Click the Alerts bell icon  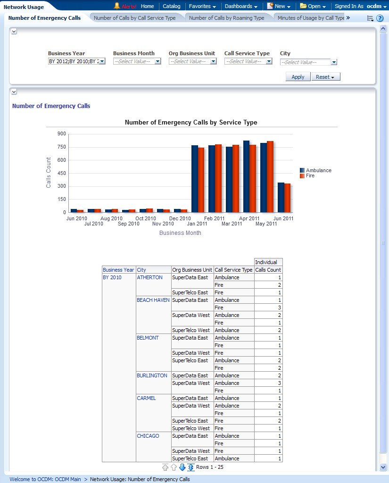point(116,6)
